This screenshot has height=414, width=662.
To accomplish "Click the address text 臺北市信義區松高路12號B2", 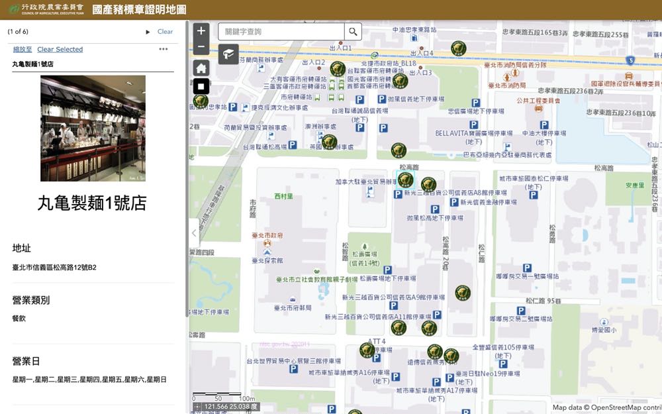I will (x=54, y=268).
